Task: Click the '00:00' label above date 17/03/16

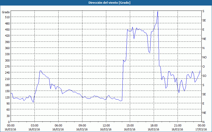Action: (201, 126)
